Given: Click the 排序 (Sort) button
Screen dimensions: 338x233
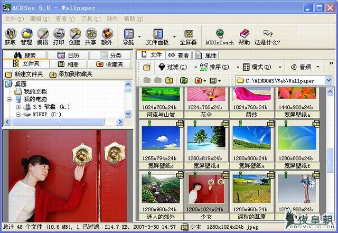Looking at the screenshot, I should [214, 67].
